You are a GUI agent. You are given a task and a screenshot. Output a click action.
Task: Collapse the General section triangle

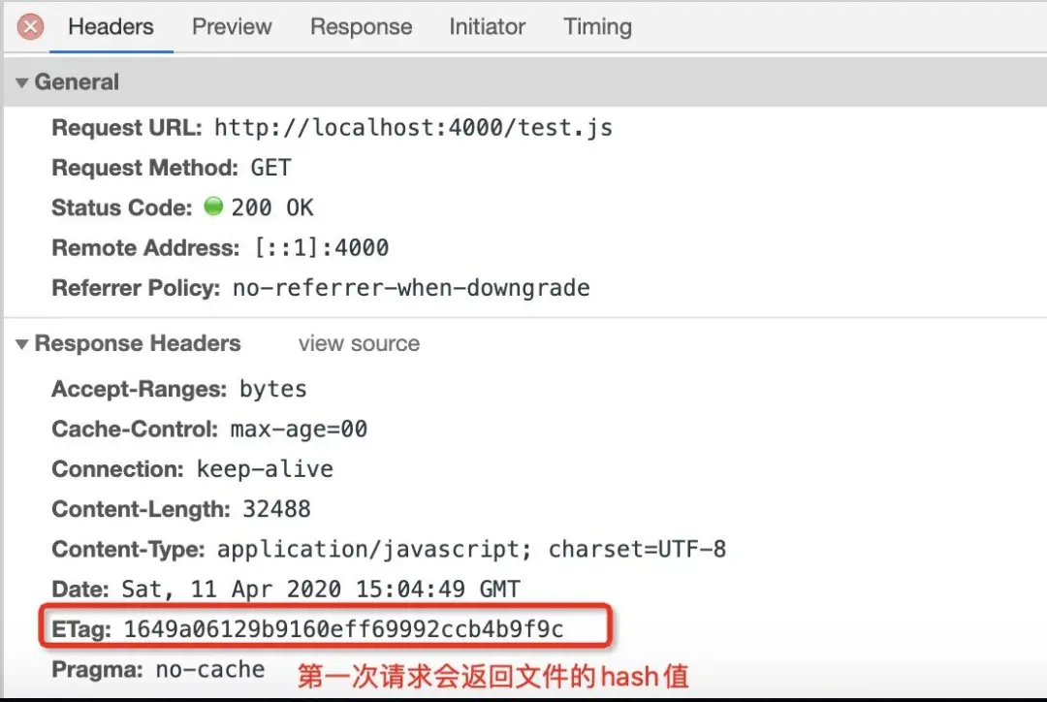click(22, 82)
